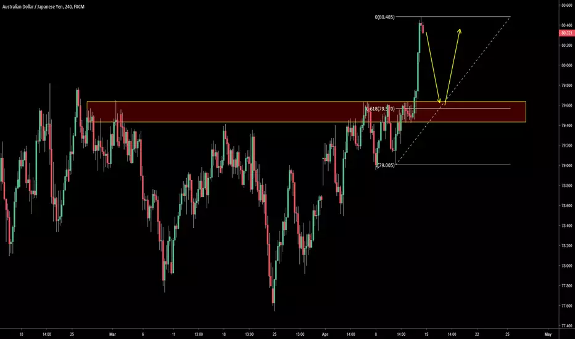The width and height of the screenshot is (575, 339).
Task: Select the 0.618 Fibonacci retracement label
Action: click(x=381, y=109)
